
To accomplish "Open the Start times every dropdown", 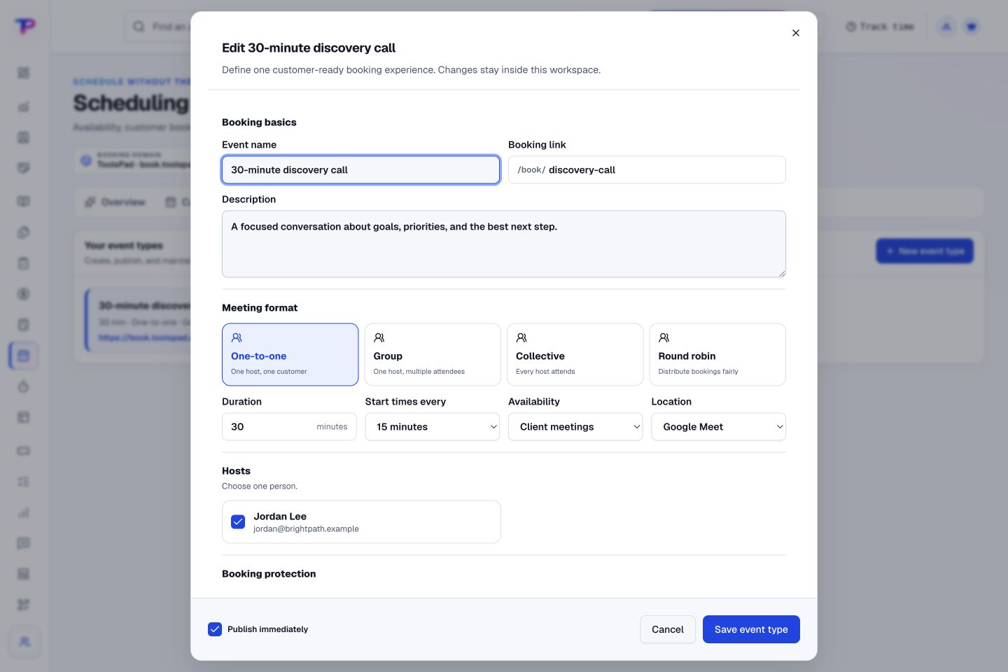I will 432,427.
